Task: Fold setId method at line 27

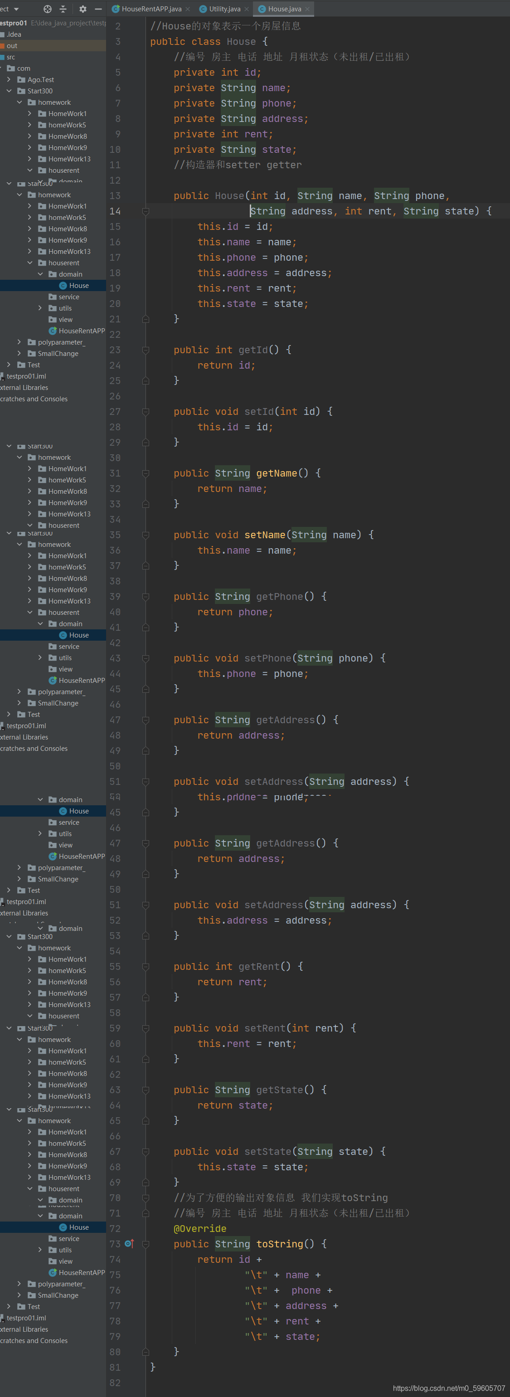Action: (x=145, y=412)
